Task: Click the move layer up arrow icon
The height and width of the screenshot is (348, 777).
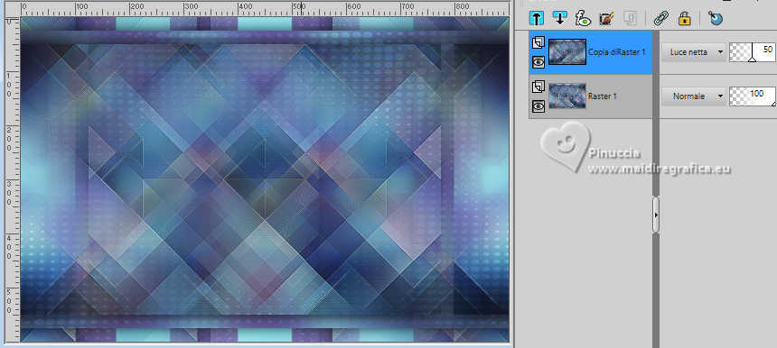Action: pos(537,19)
